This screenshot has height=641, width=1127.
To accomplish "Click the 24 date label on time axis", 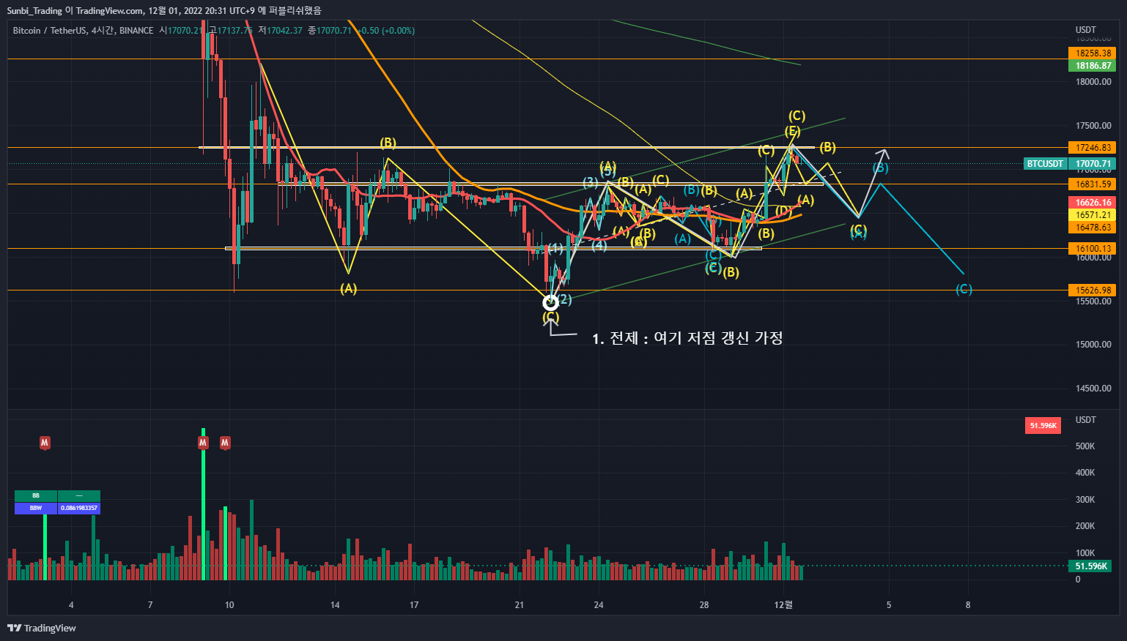I will 599,605.
